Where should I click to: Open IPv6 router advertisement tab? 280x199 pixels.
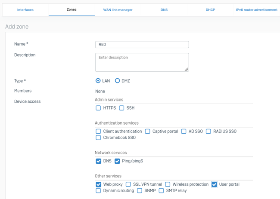[256, 9]
